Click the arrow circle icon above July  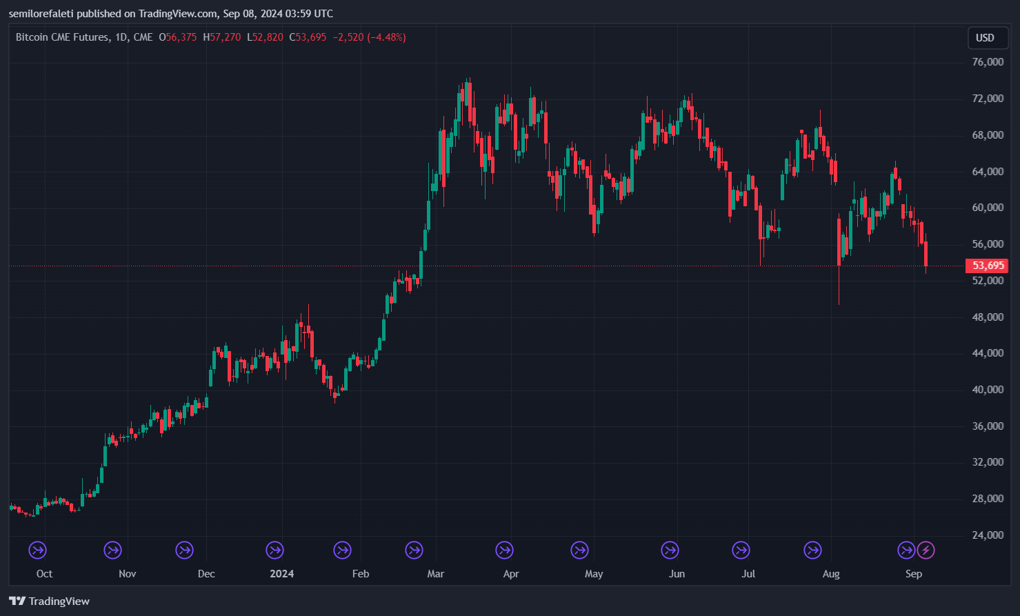pyautogui.click(x=741, y=550)
